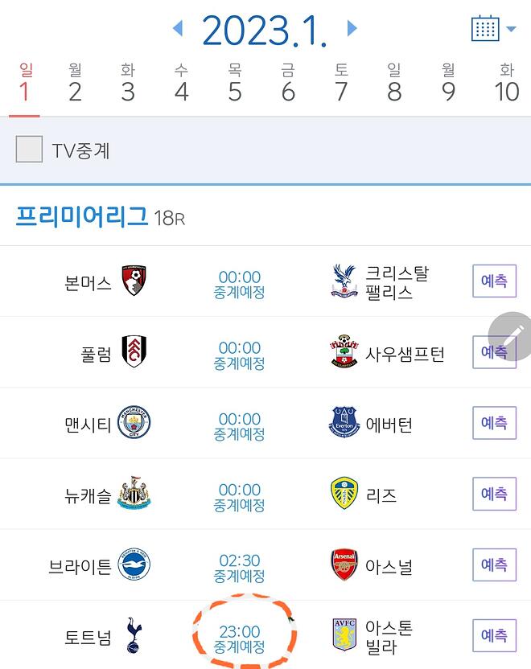This screenshot has width=531, height=669.
Task: Click the Newcastle club crest
Action: pyautogui.click(x=134, y=493)
